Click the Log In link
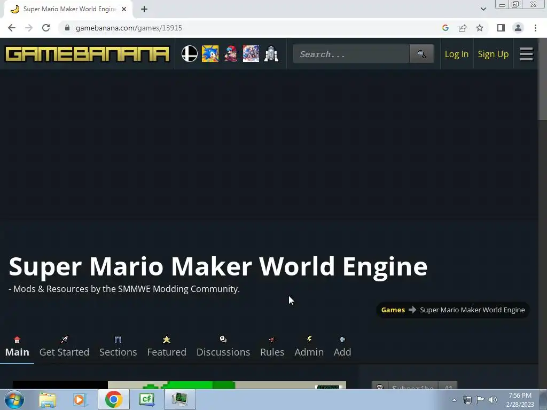 click(456, 54)
